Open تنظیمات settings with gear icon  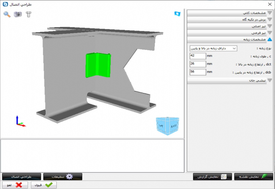63,177
